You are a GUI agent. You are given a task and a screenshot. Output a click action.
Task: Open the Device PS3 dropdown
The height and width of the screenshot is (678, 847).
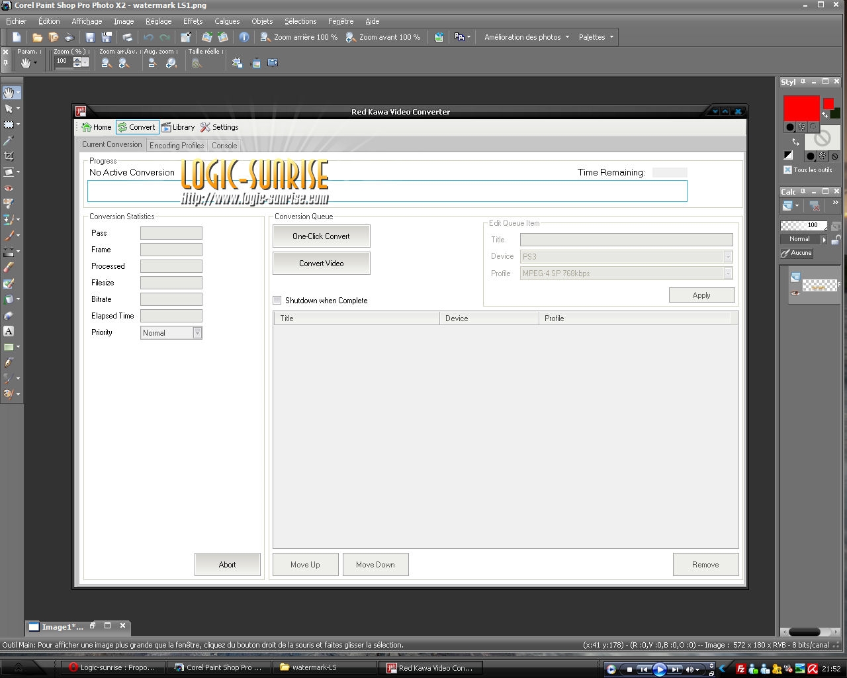[728, 256]
